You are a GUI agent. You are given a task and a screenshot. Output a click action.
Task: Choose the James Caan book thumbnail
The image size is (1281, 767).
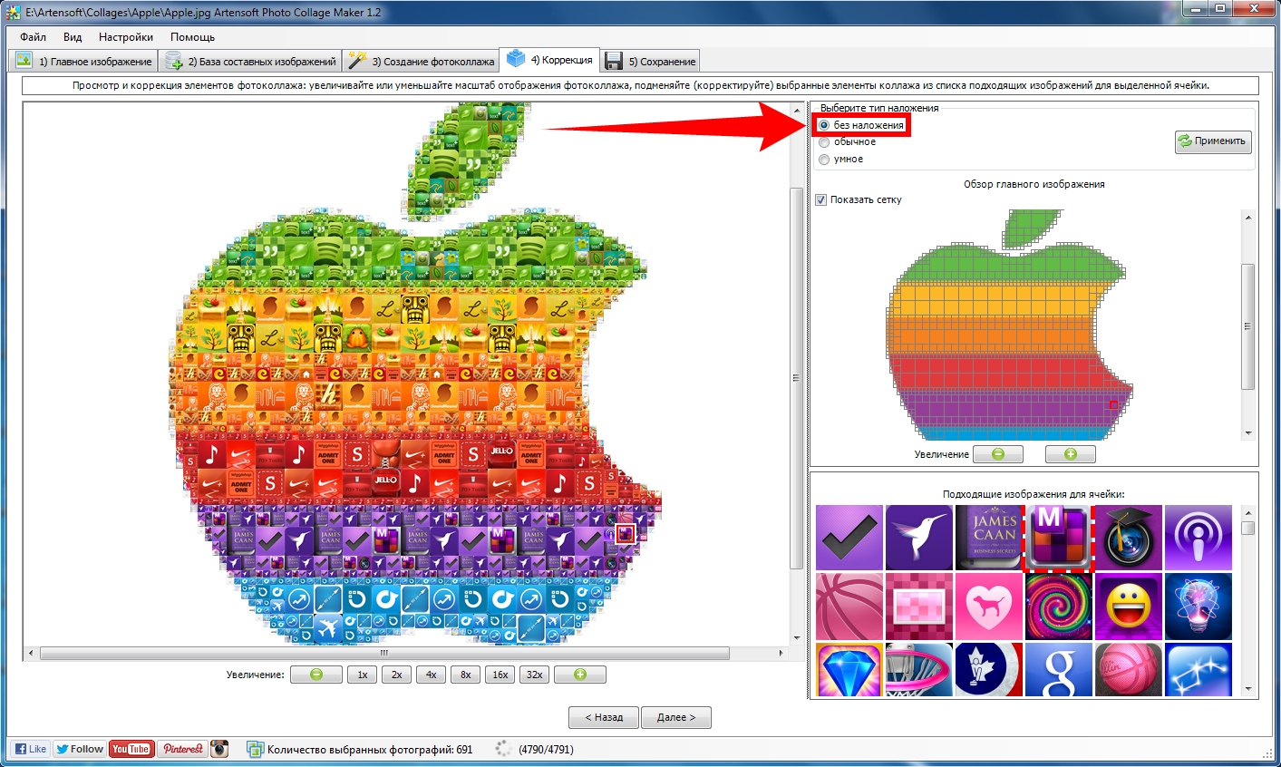pyautogui.click(x=989, y=538)
